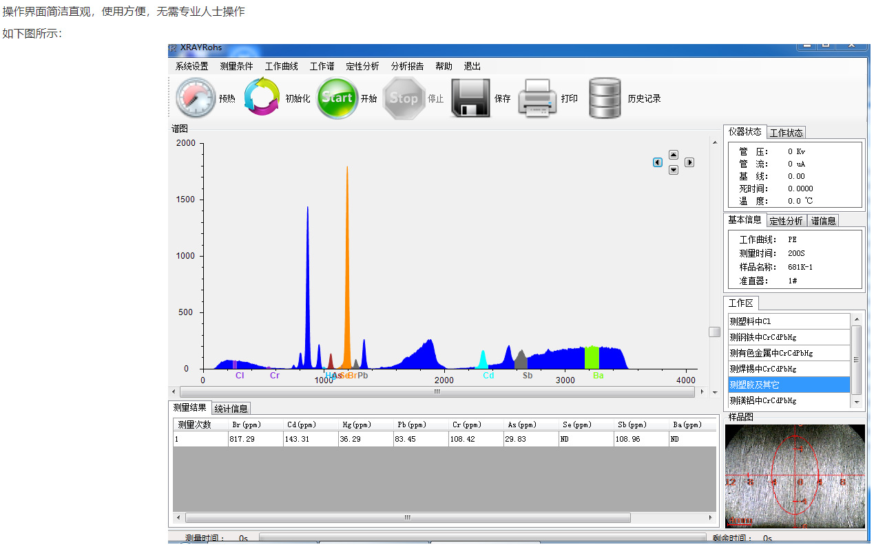Select 测塑料中Cl in the work area list
Viewport: 885px width, 549px height.
(x=789, y=321)
